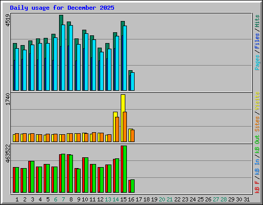The image size is (263, 205).
Task: Click the cyan files bar for day 12
Action: (x=102, y=71)
